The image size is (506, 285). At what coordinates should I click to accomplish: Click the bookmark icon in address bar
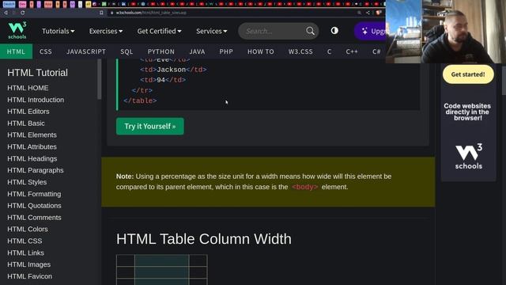pos(101,13)
